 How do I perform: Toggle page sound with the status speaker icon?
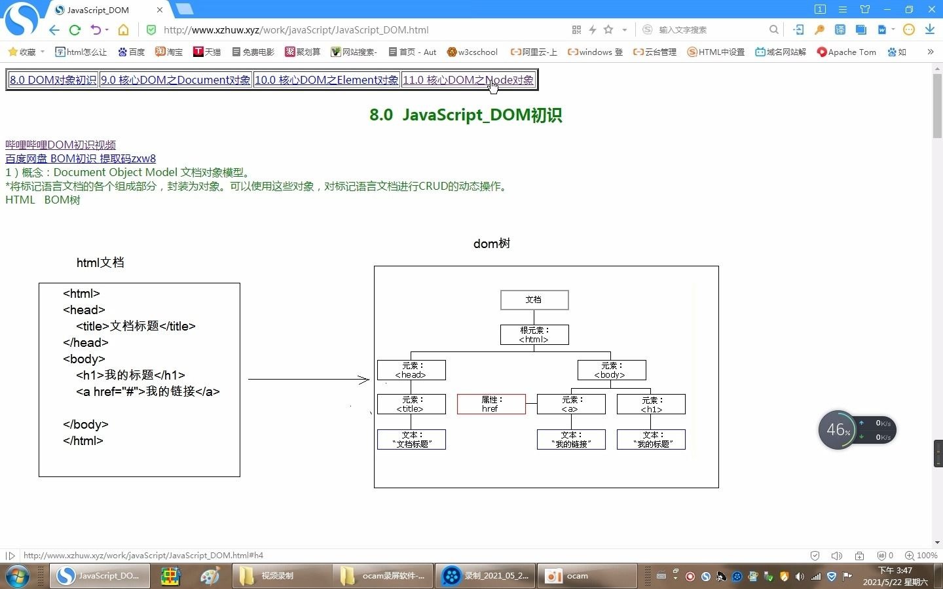837,556
